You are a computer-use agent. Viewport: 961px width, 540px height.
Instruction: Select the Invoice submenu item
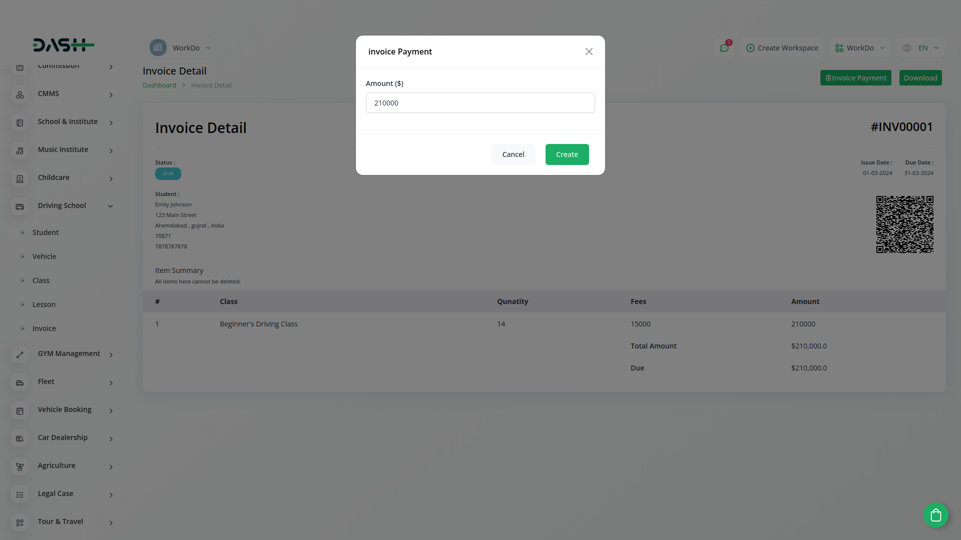pos(44,328)
